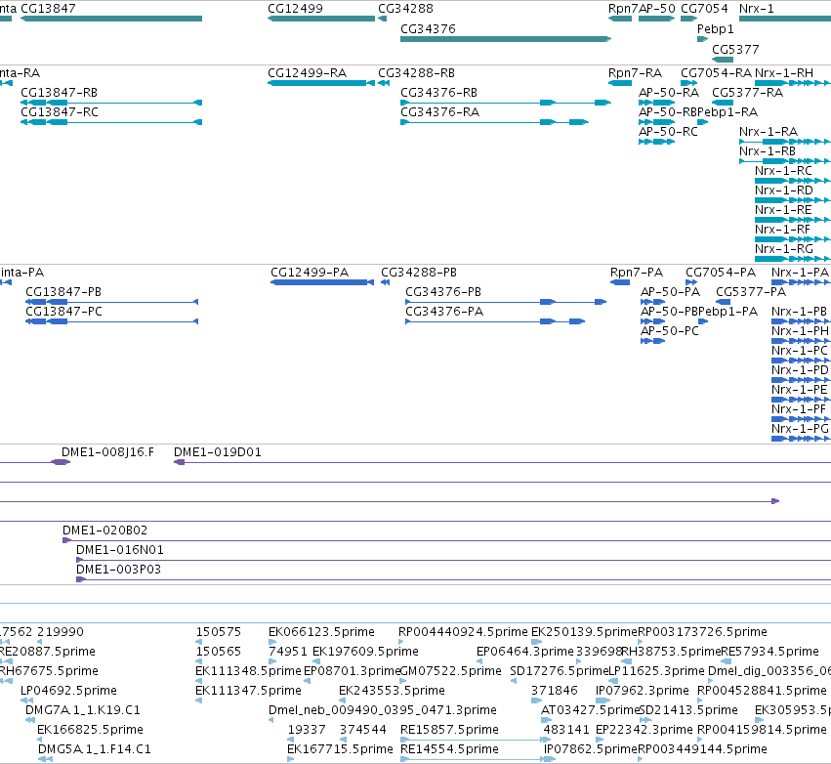Select the CG13847-PB protein label
831x764 pixels.
coord(63,291)
